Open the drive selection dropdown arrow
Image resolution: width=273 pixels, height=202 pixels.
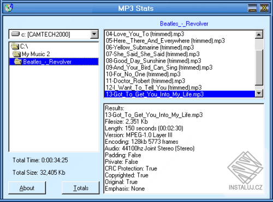pyautogui.click(x=94, y=34)
